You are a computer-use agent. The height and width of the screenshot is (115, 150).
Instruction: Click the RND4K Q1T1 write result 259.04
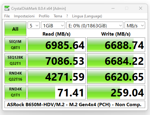click(x=116, y=92)
